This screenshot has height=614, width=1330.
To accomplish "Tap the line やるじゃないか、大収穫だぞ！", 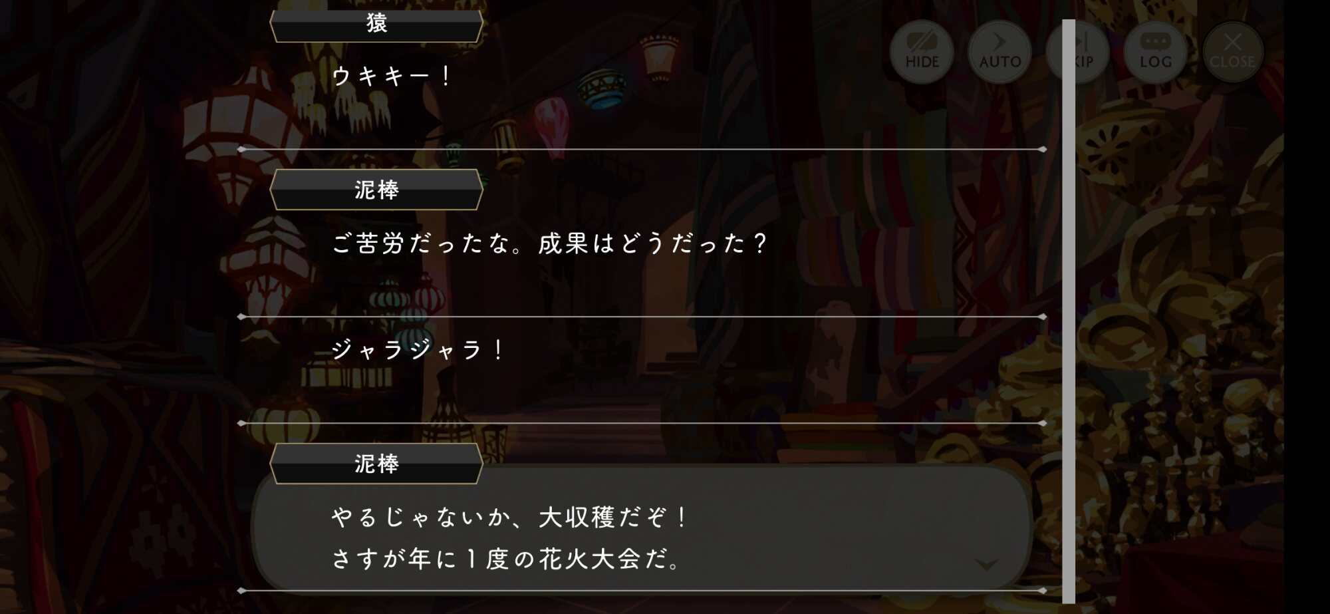I will [510, 517].
